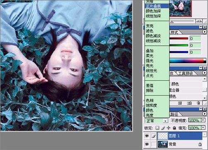Screen dimensions: 208x150
Task: Click create new document from state icon
Action: point(180,103)
